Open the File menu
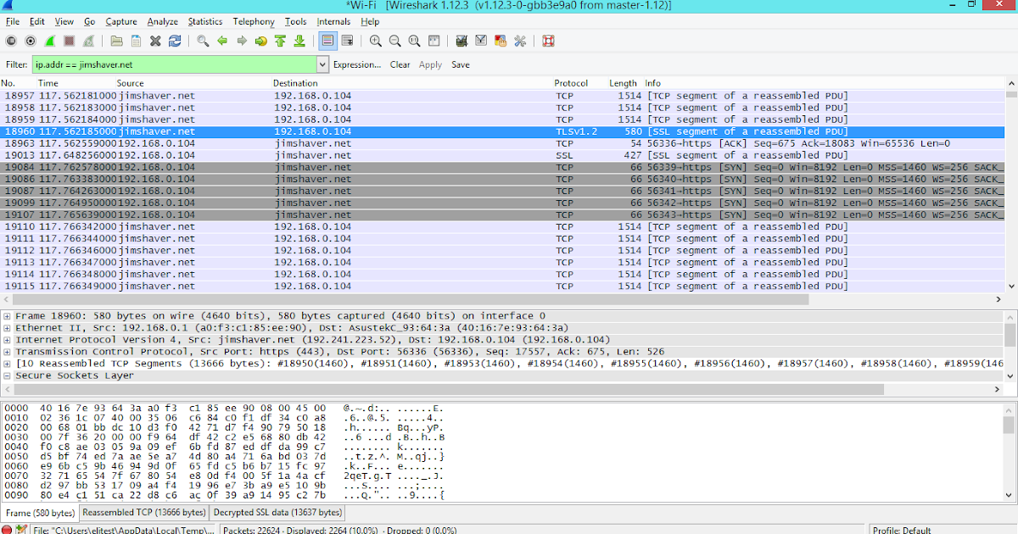Image resolution: width=1018 pixels, height=534 pixels. coord(13,21)
